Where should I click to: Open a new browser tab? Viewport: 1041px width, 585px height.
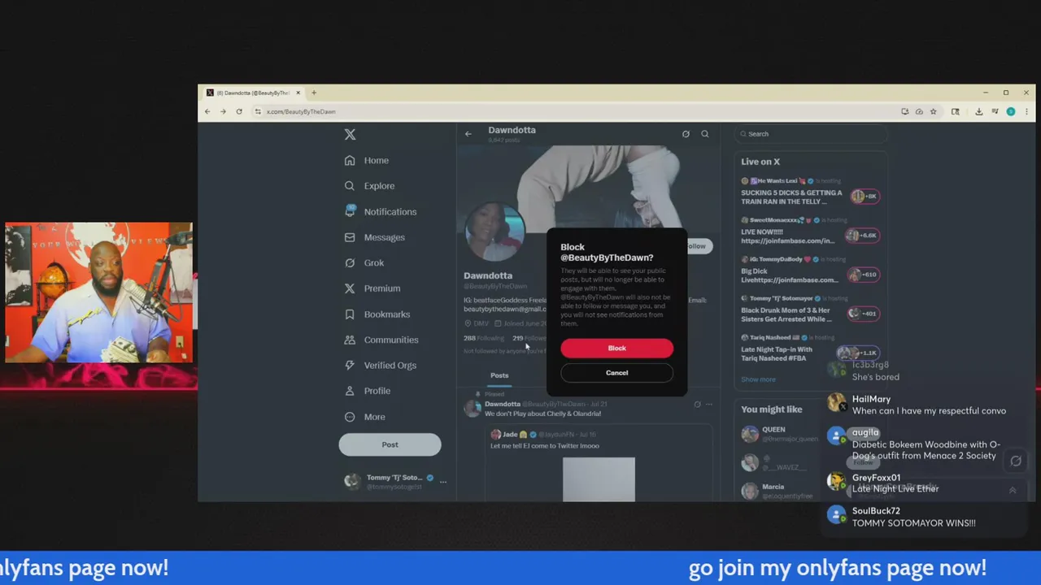[314, 93]
